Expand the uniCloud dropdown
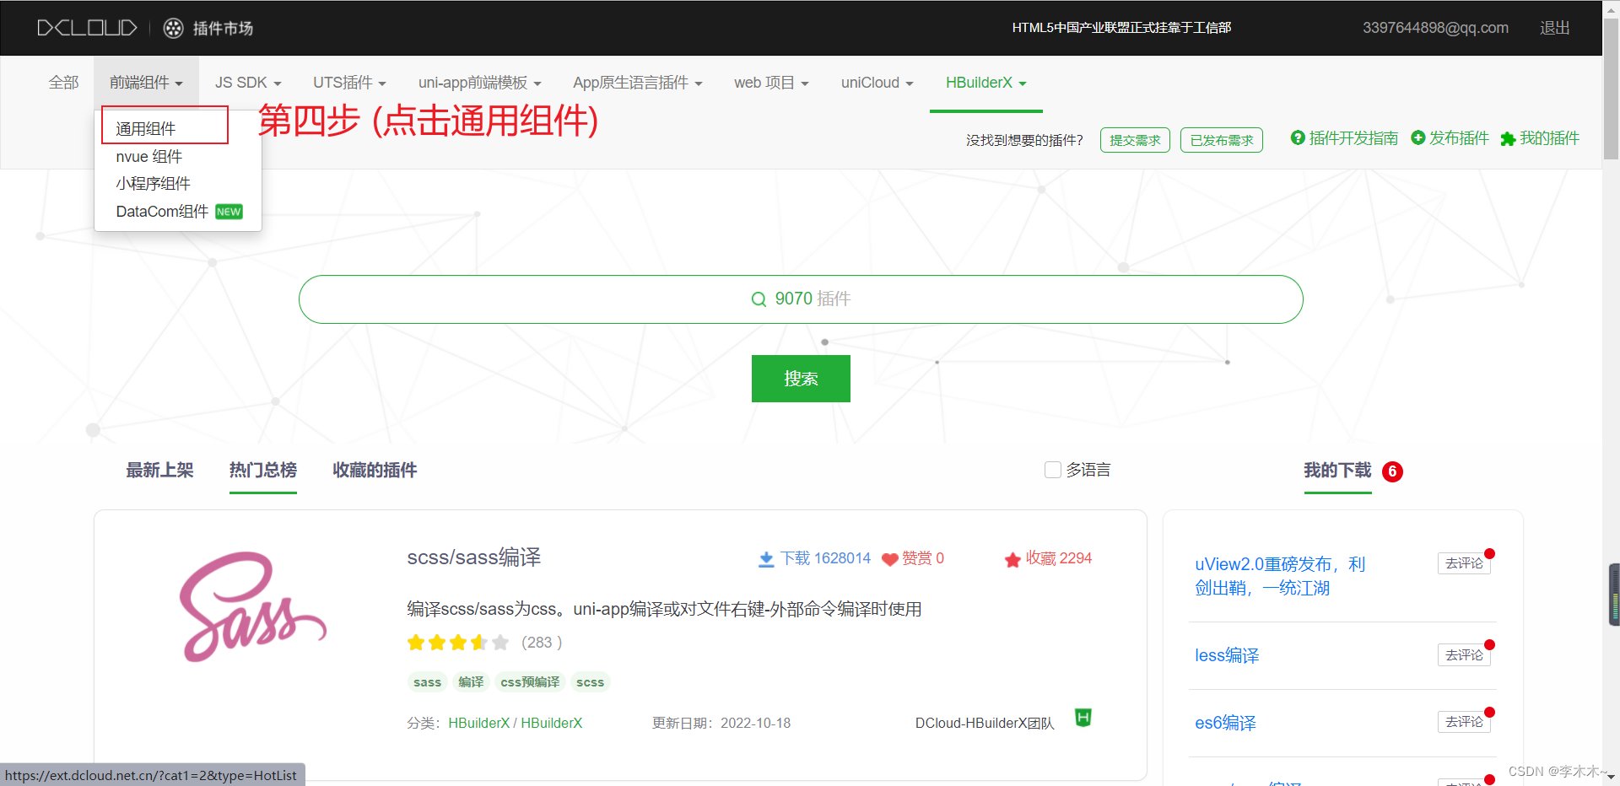Screen dimensions: 1620x786 pos(877,83)
